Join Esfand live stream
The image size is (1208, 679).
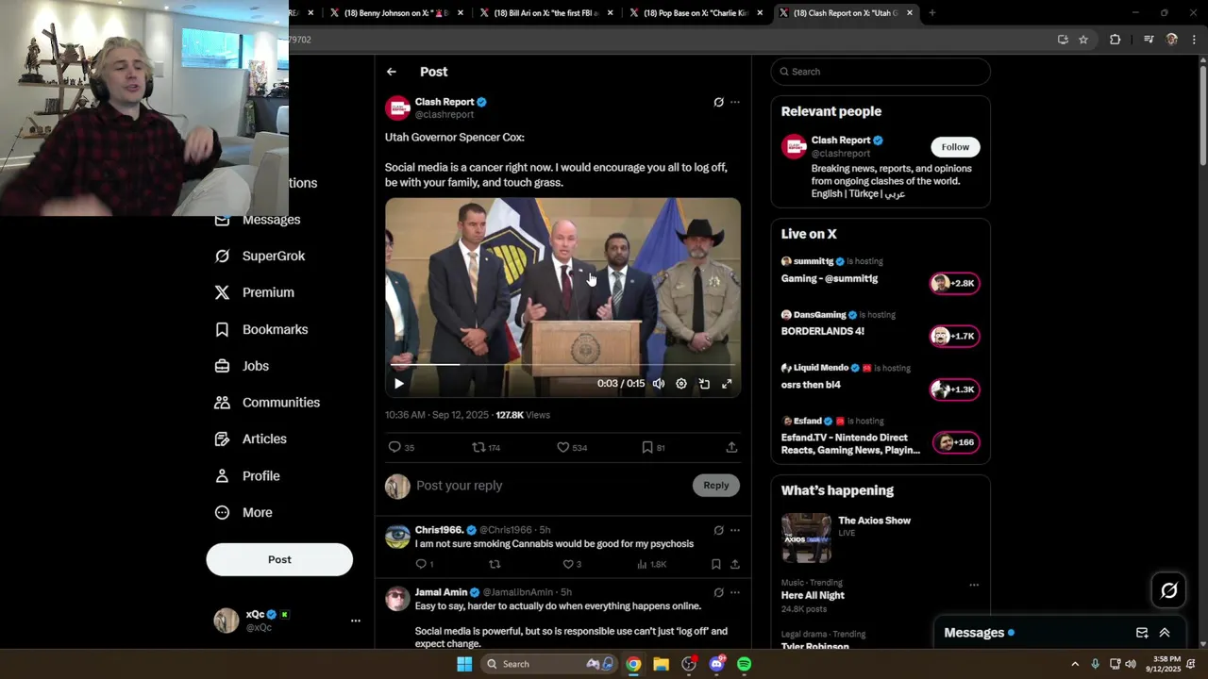[x=955, y=442]
